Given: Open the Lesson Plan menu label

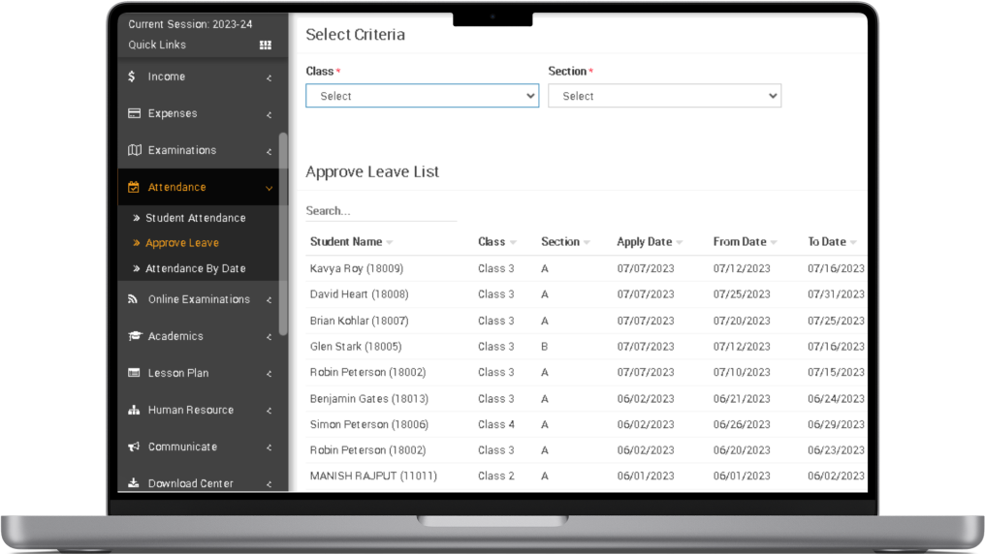Looking at the screenshot, I should pos(178,373).
